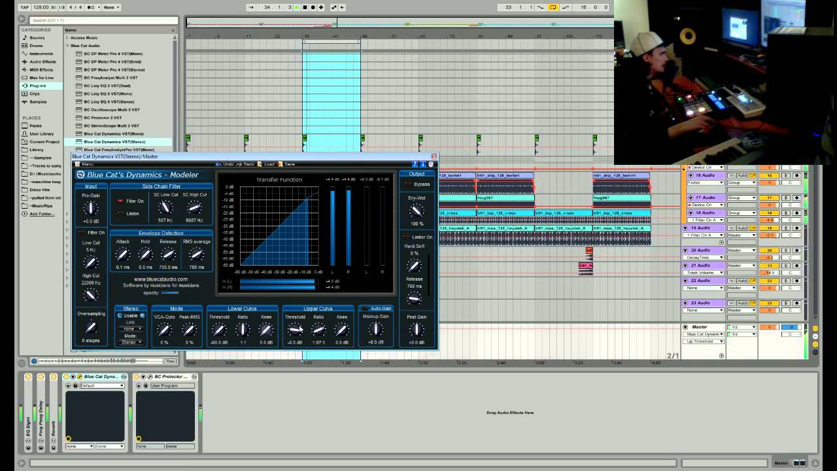Click the opacity slider in plugin
This screenshot has height=471, width=837.
[x=169, y=293]
